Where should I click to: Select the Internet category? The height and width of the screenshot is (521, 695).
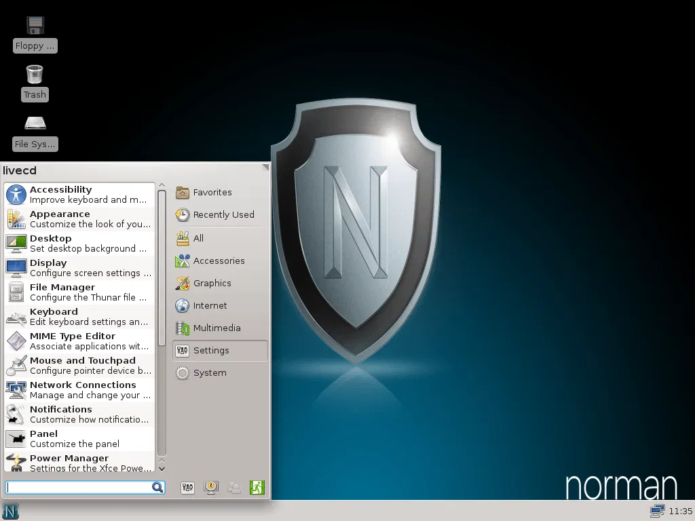(221, 306)
